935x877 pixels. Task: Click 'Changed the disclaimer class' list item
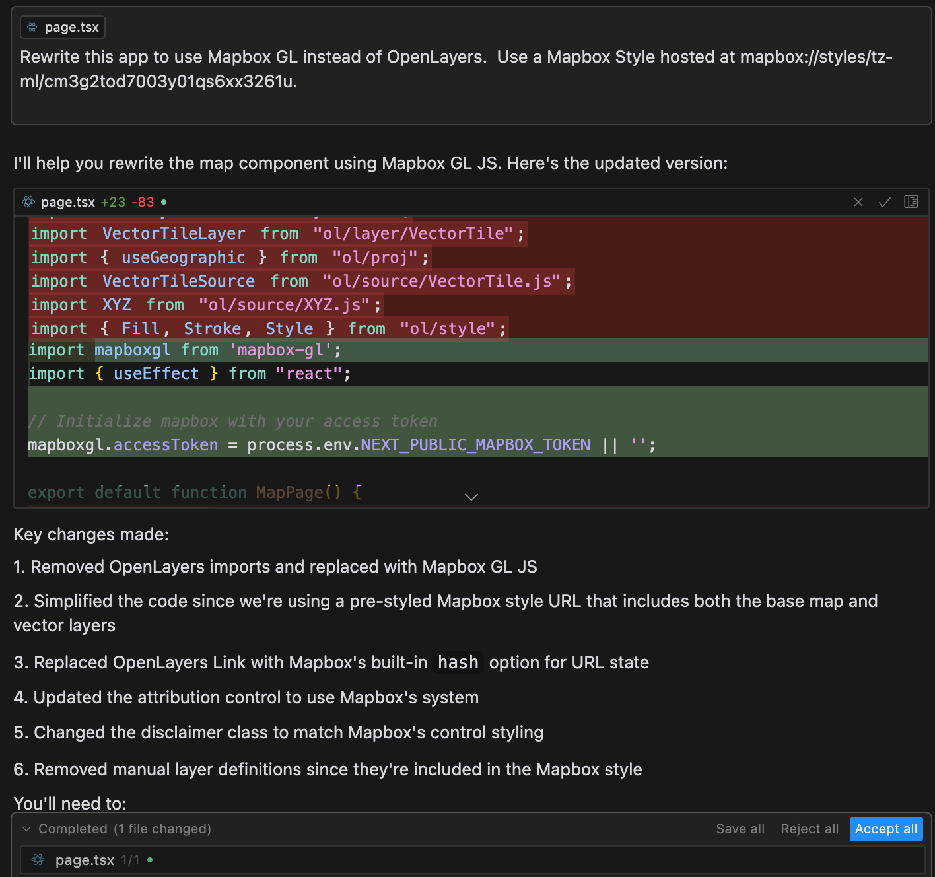coord(279,732)
